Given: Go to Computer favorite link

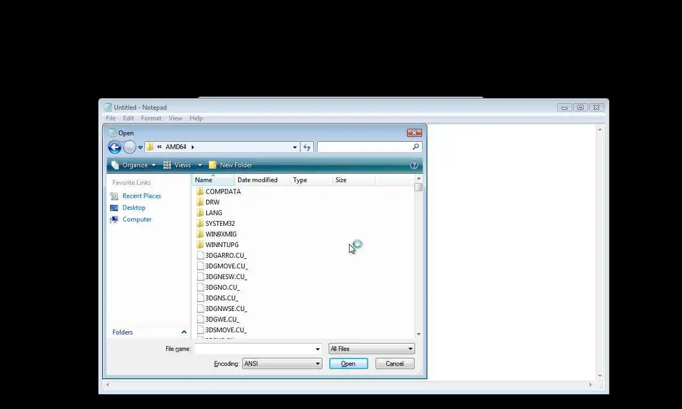Looking at the screenshot, I should pyautogui.click(x=137, y=219).
